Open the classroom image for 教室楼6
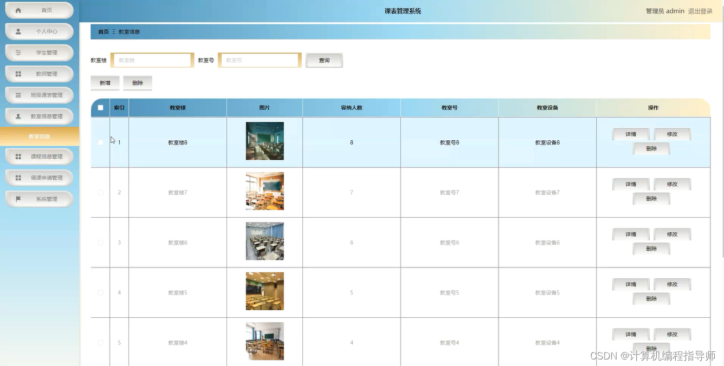 pos(264,241)
